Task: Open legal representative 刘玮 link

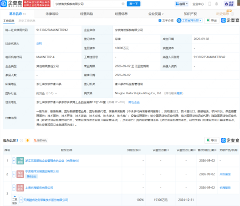Action: pyautogui.click(x=39, y=44)
